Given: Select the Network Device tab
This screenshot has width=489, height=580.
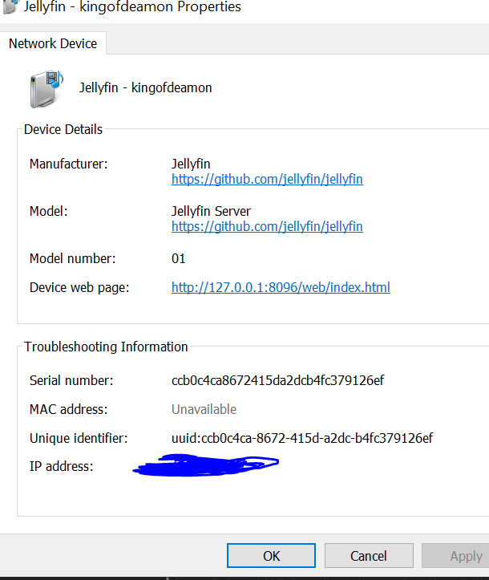Looking at the screenshot, I should click(53, 43).
